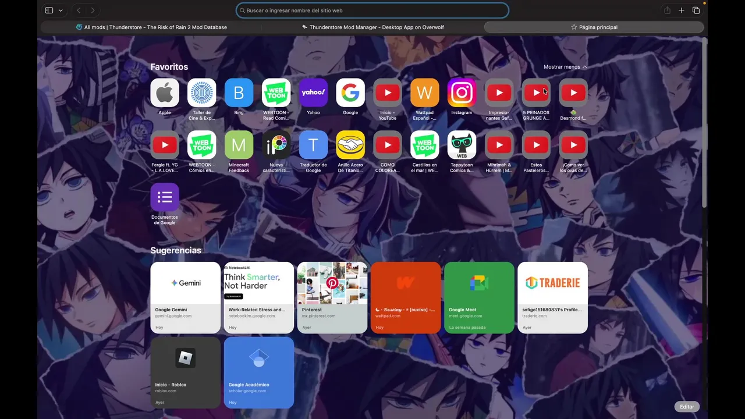Open Pinterest suggestion card
This screenshot has height=419, width=745.
click(332, 298)
